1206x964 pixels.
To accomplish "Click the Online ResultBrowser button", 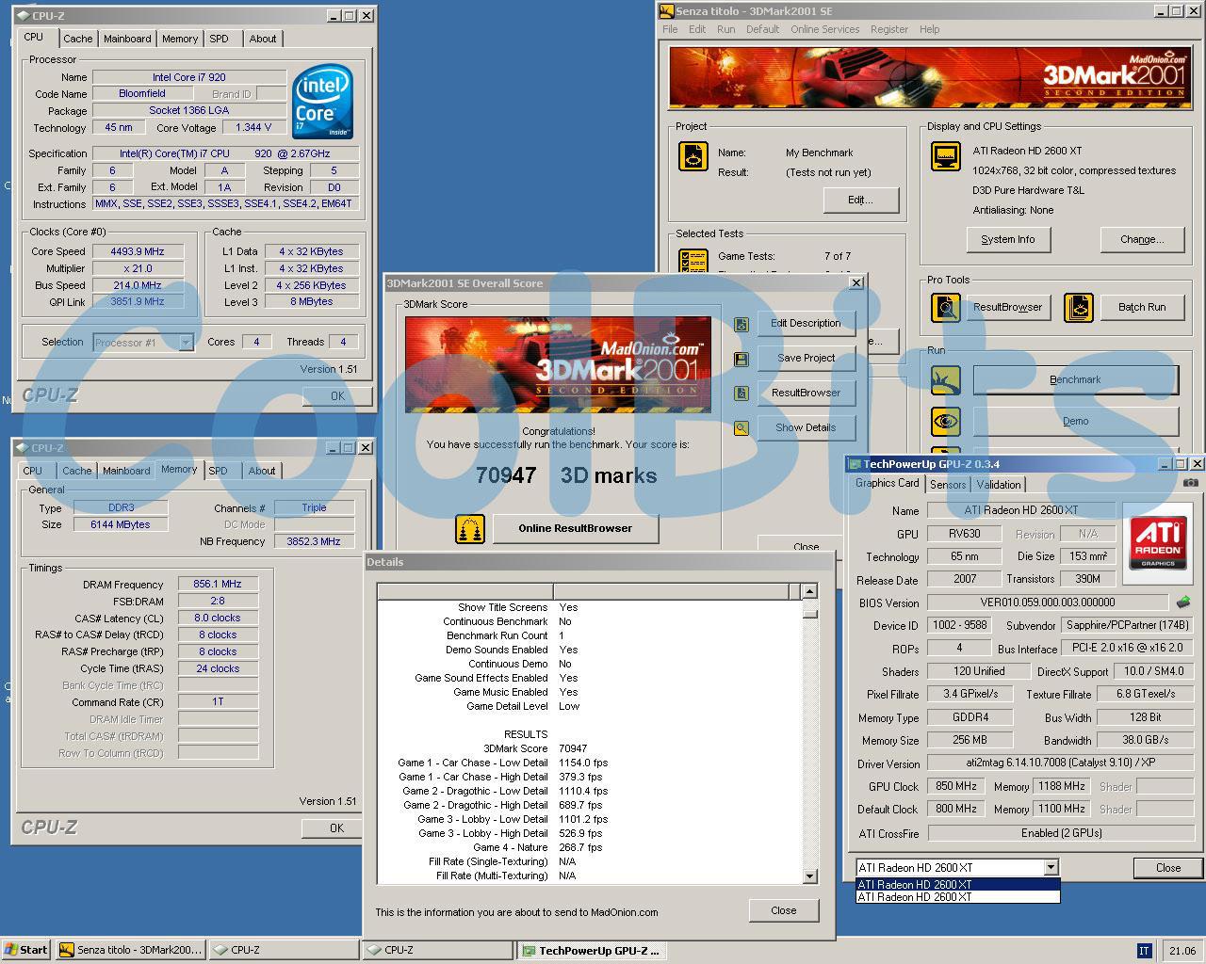I will tap(575, 528).
